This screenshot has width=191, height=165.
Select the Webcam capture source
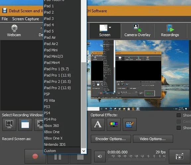14,31
